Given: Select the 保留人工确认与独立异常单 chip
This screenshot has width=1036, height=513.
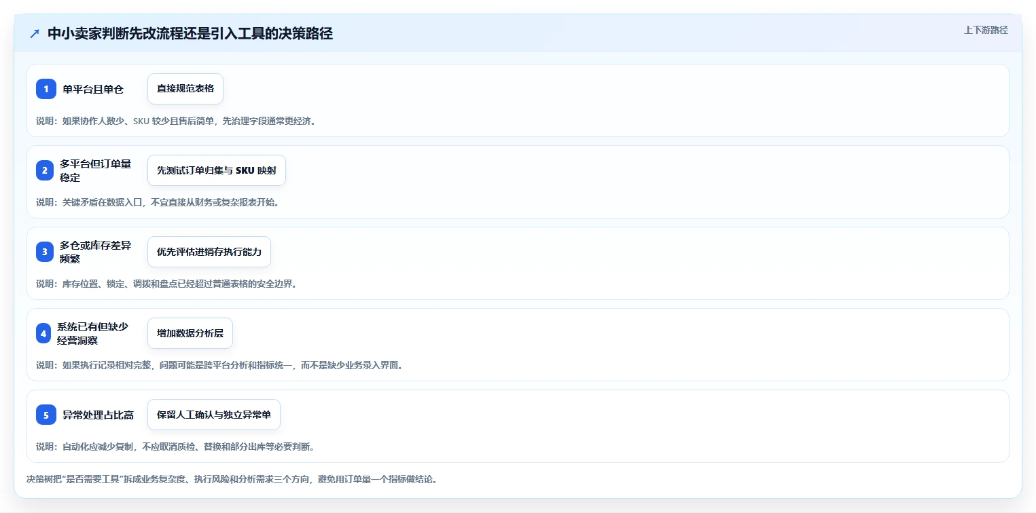Looking at the screenshot, I should [x=214, y=415].
